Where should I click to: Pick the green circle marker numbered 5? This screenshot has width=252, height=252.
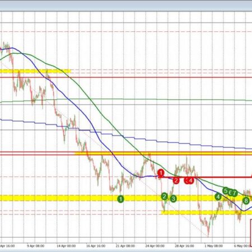coord(226,191)
